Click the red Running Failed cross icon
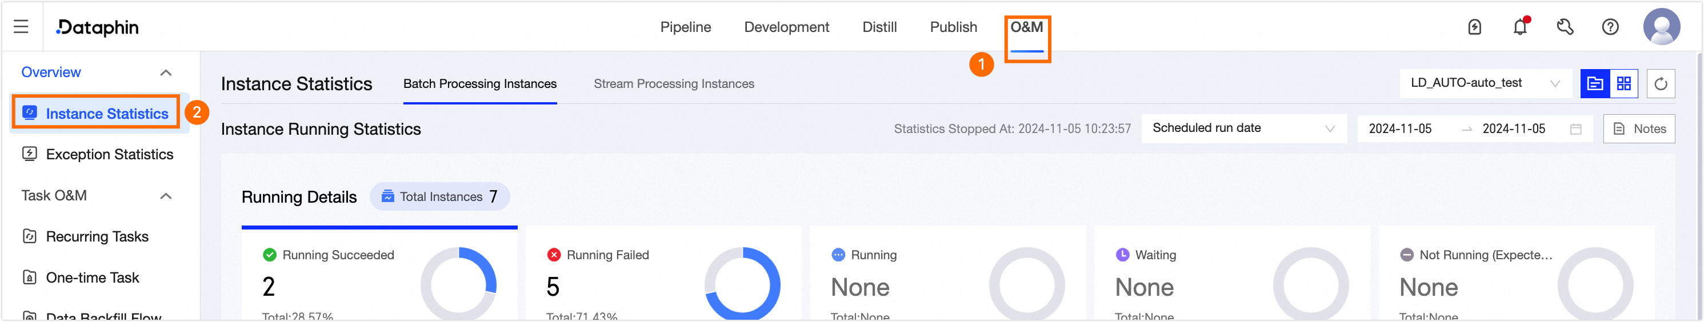 click(x=554, y=255)
